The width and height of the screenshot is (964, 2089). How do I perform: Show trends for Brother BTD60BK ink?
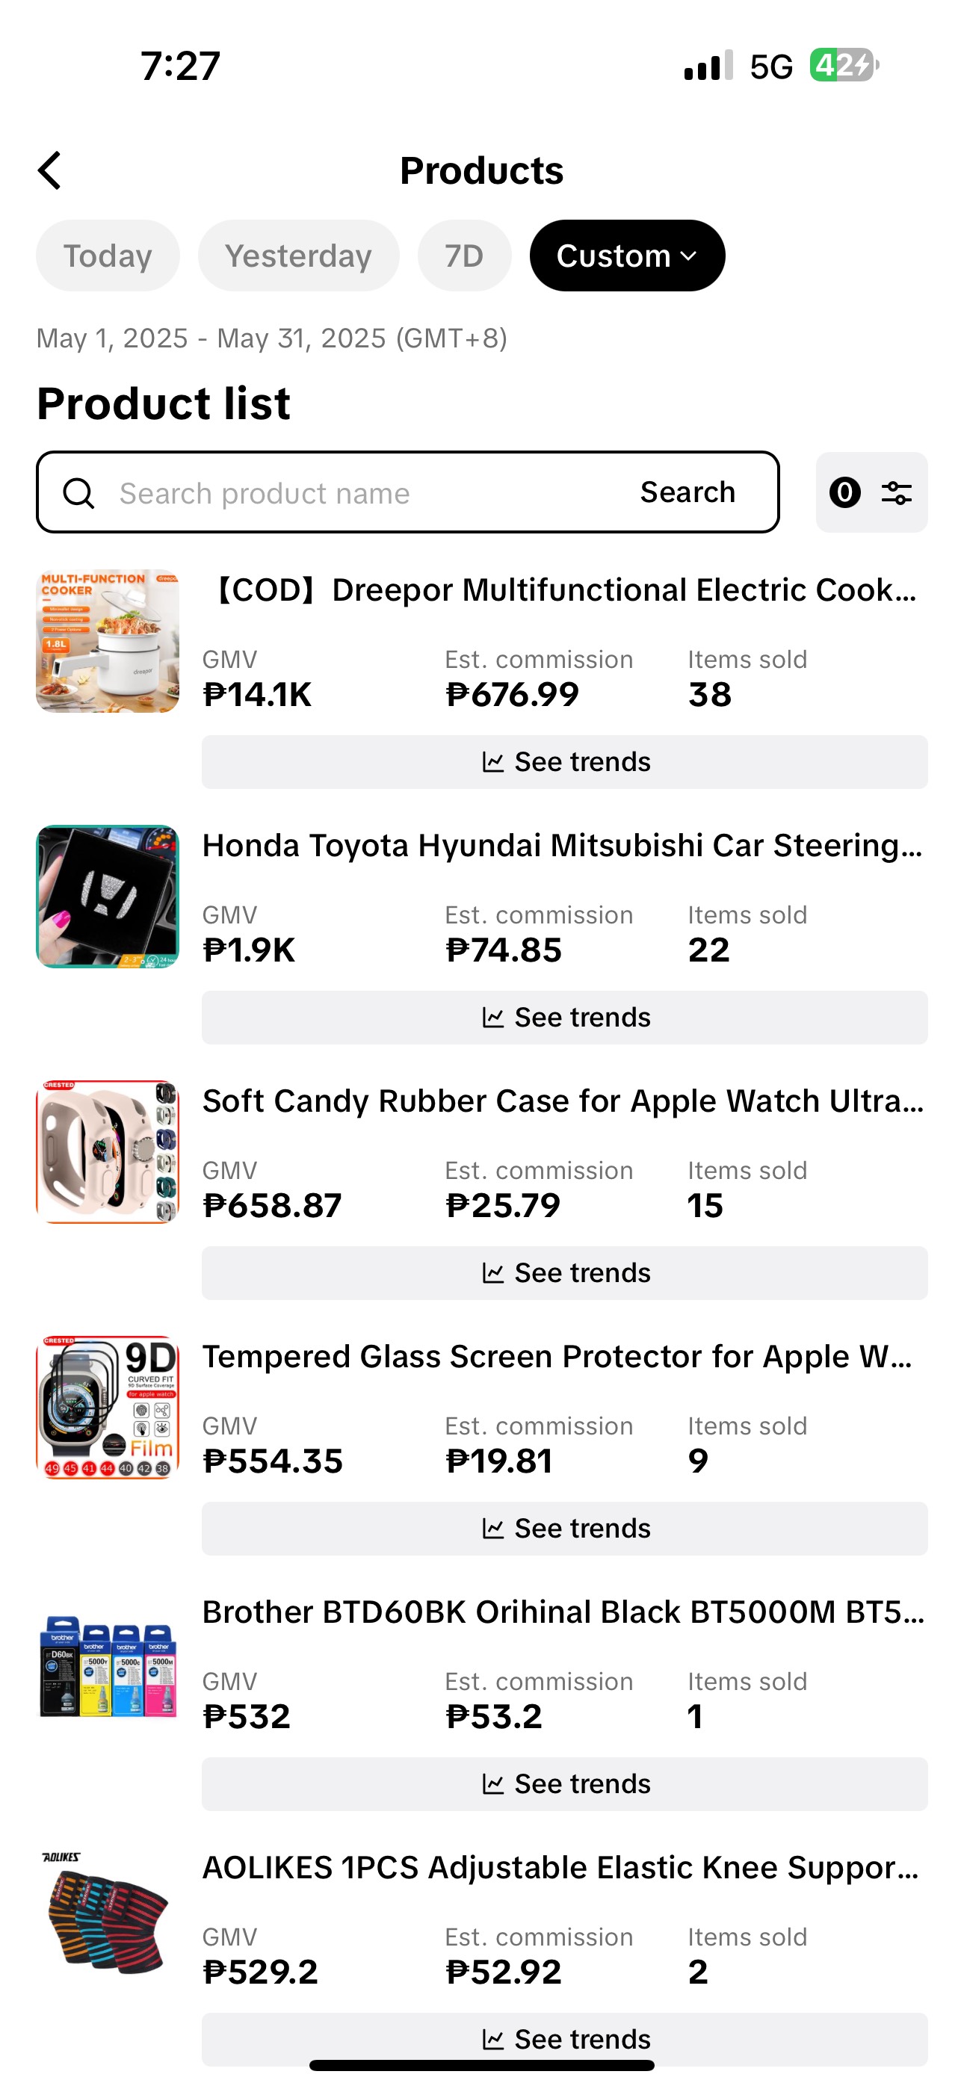pyautogui.click(x=564, y=1783)
